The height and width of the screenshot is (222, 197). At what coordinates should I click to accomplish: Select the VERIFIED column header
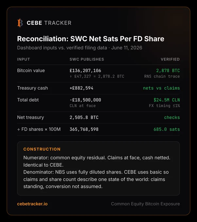pyautogui.click(x=170, y=59)
